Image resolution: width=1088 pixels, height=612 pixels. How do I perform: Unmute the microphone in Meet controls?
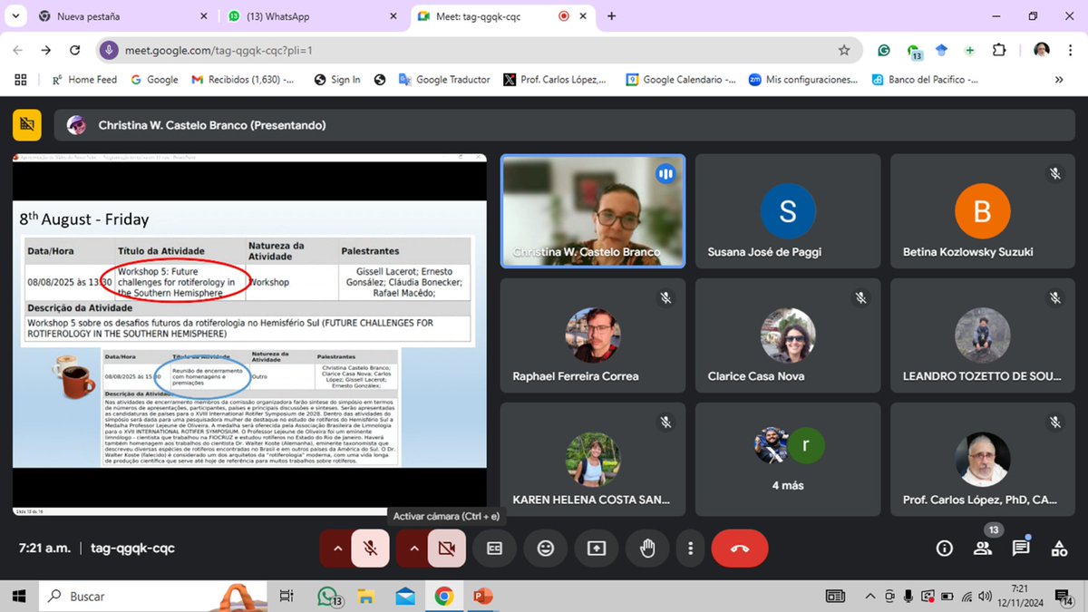click(x=370, y=549)
